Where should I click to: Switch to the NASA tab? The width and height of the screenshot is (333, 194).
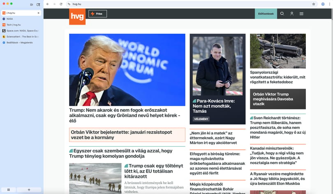[21, 19]
